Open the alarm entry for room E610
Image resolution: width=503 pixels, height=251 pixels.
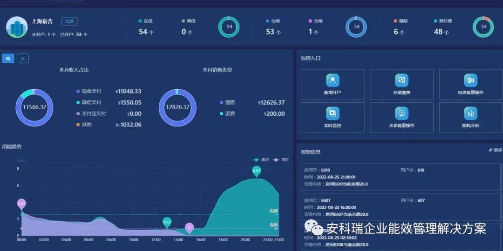(401, 177)
